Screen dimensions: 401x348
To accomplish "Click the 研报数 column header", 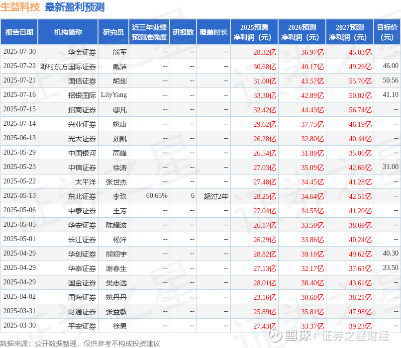I will pyautogui.click(x=183, y=32).
